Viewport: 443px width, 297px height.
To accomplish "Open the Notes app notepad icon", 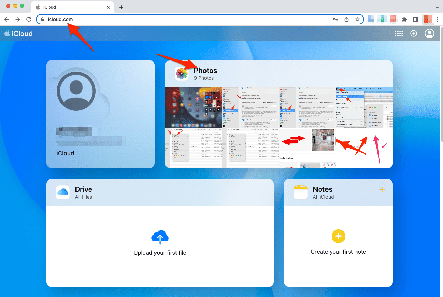I will [x=300, y=192].
